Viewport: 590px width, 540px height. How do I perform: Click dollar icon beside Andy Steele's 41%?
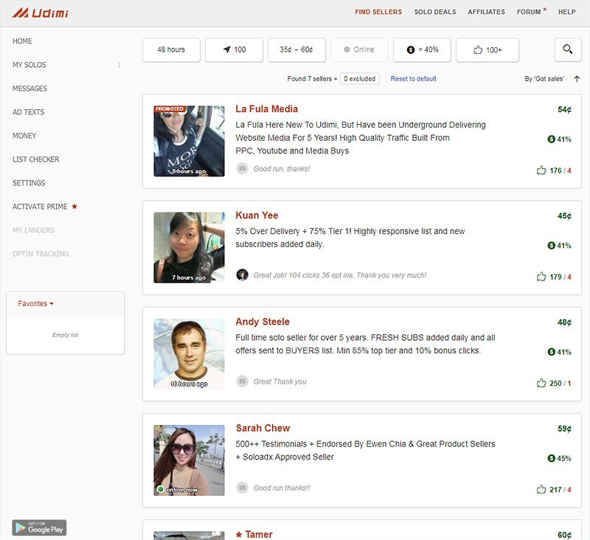click(x=551, y=352)
